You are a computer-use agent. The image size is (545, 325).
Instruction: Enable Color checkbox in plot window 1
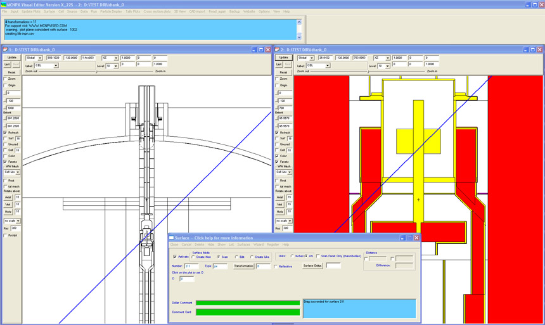5,156
